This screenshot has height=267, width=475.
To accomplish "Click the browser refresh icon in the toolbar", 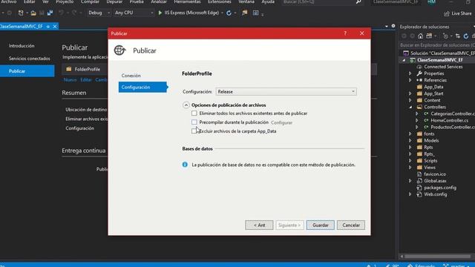I will click(229, 13).
